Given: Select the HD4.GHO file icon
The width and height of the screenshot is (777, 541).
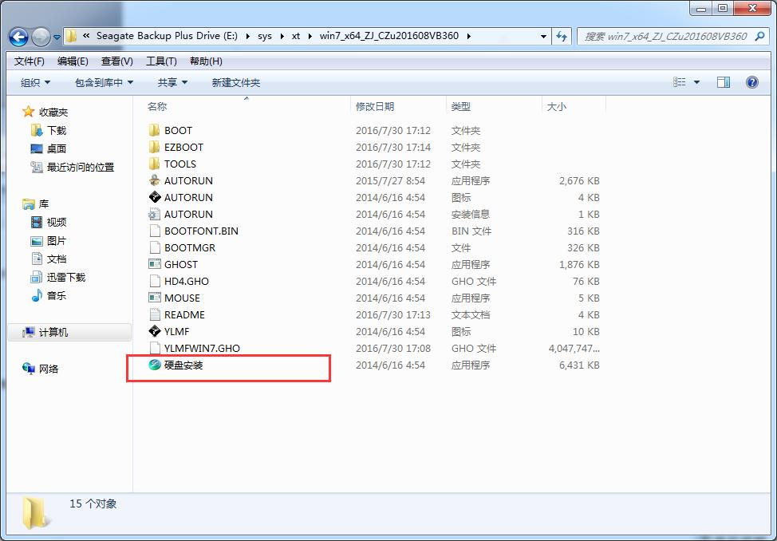Looking at the screenshot, I should (154, 281).
